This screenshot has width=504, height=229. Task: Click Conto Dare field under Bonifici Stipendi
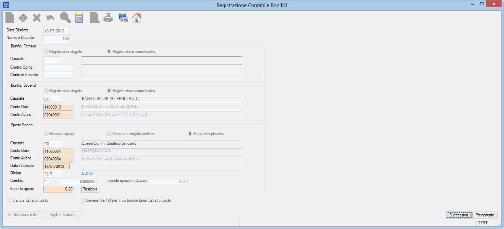click(58, 107)
